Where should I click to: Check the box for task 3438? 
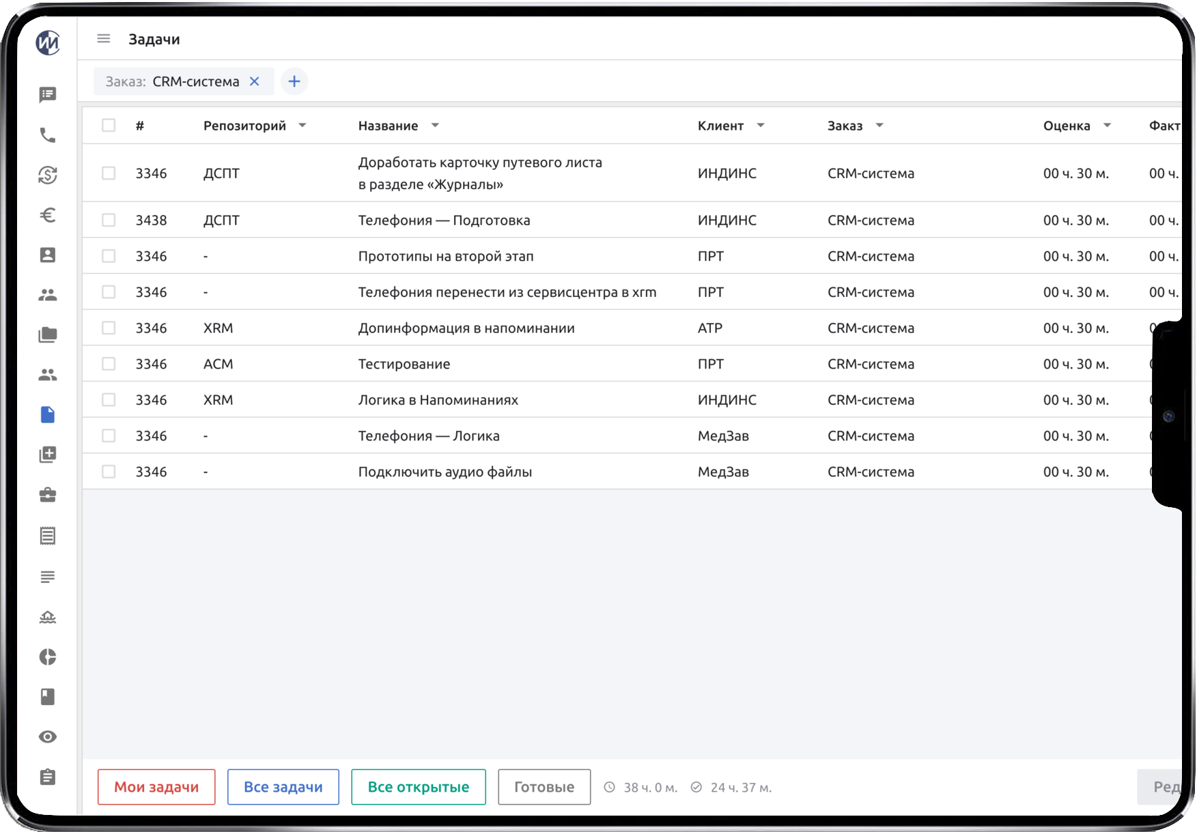109,220
